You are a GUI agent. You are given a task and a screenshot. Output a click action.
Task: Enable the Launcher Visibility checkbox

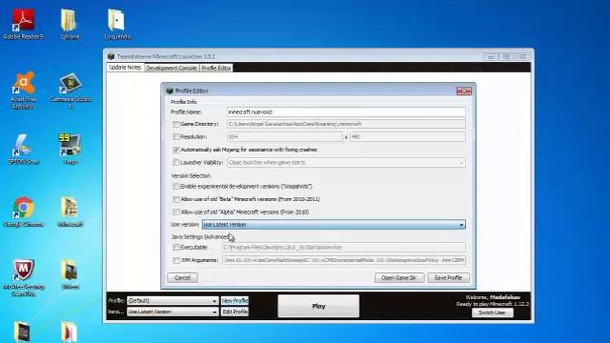point(175,163)
